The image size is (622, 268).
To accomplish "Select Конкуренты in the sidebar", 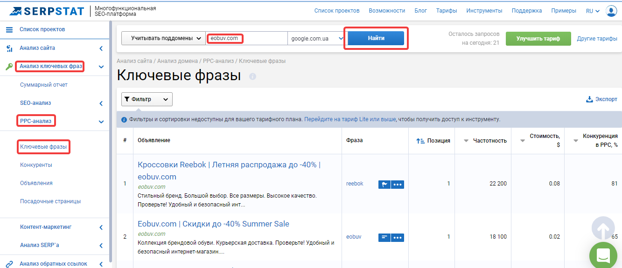I will pyautogui.click(x=36, y=165).
